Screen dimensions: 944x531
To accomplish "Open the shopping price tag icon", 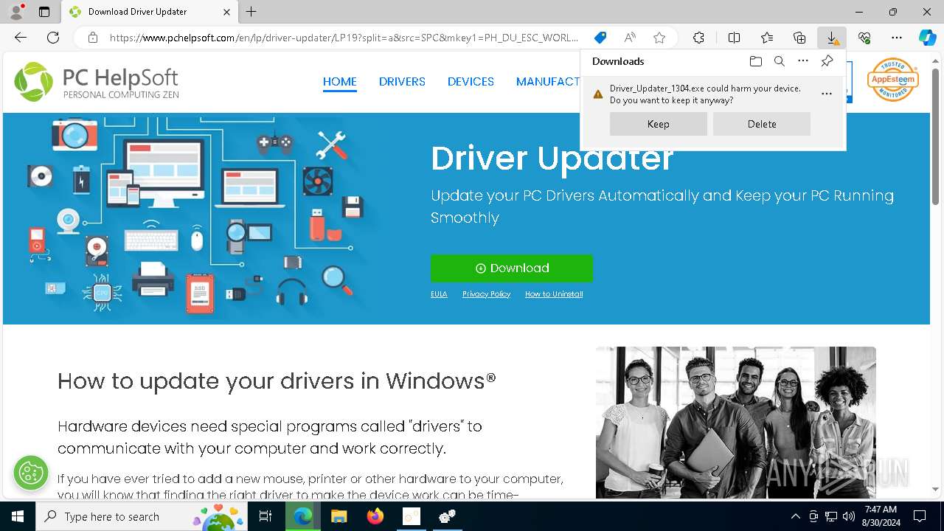I will [600, 38].
